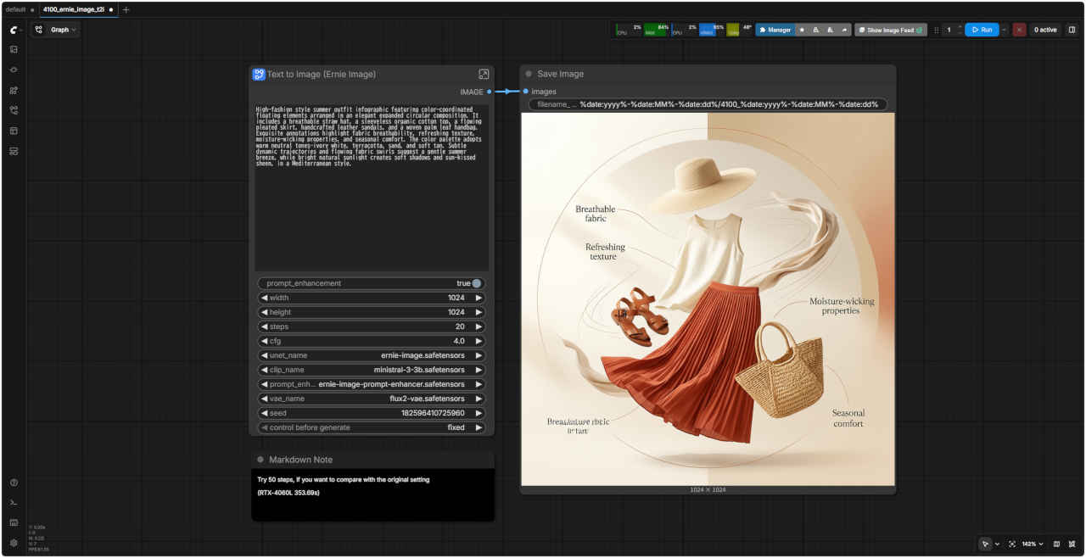This screenshot has height=558, width=1086.
Task: Toggle link visibility icon bottom right
Action: [x=1072, y=544]
